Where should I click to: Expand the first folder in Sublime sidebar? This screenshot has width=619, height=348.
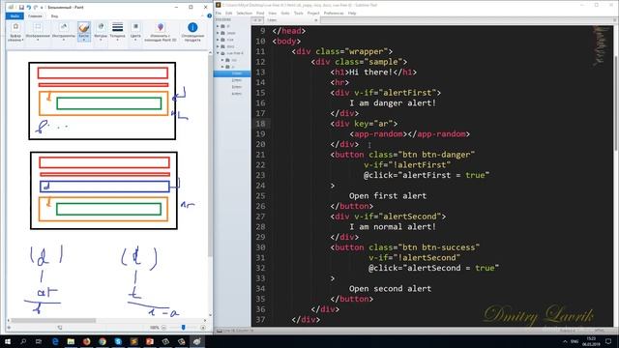click(218, 26)
